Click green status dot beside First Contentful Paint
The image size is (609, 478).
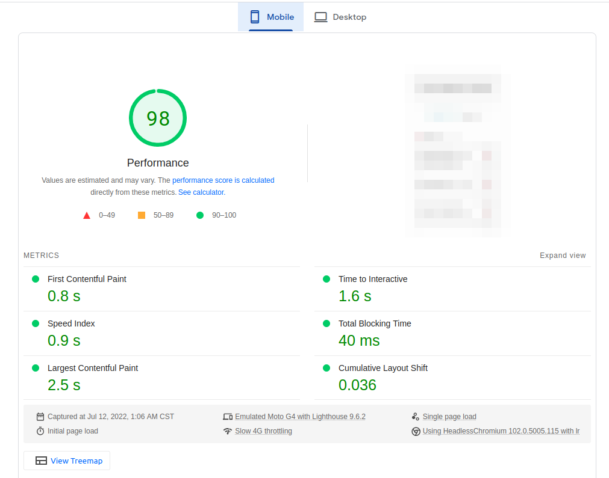click(36, 279)
